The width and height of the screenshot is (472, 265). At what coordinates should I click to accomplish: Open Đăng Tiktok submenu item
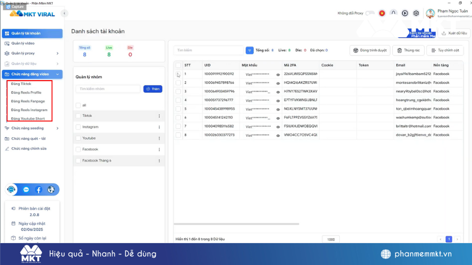(21, 84)
